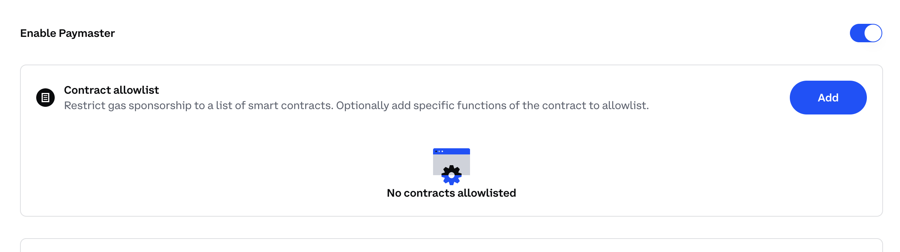
Task: Toggle the Enable Paymaster switch
Action: [866, 33]
